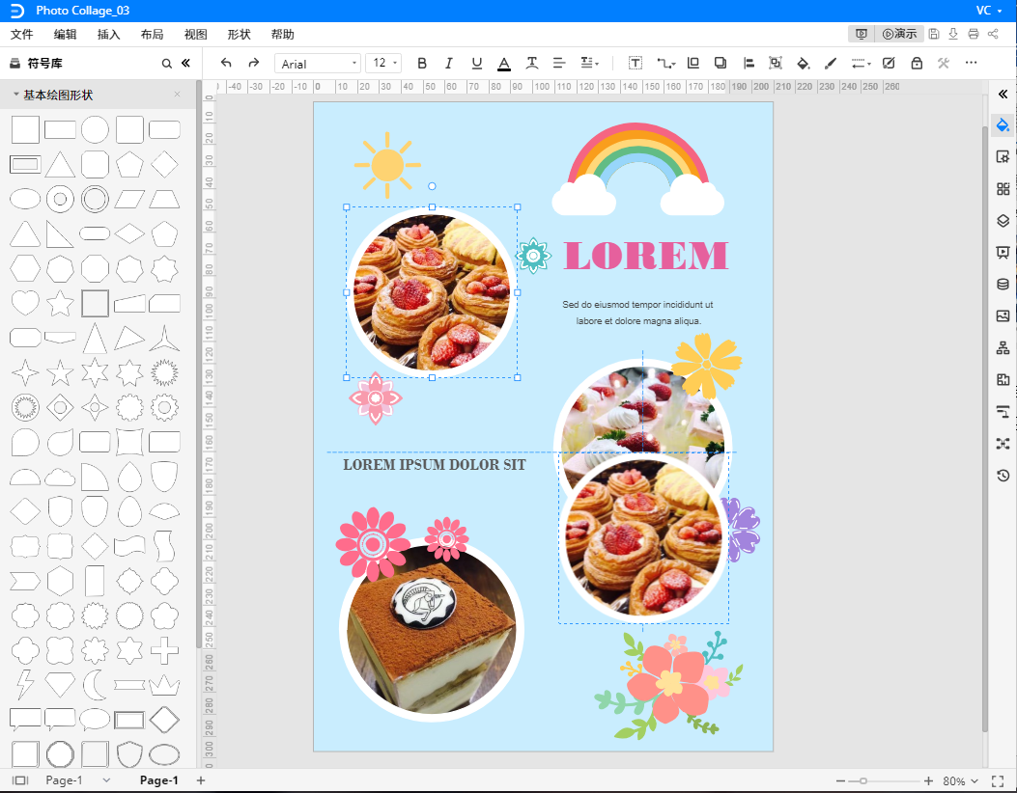Click the 演示 presentation button
This screenshot has height=793, width=1017.
coord(899,34)
